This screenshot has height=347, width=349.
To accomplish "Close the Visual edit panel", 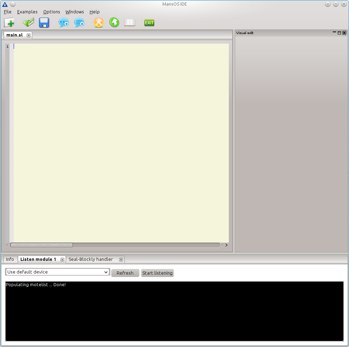I will [x=344, y=33].
